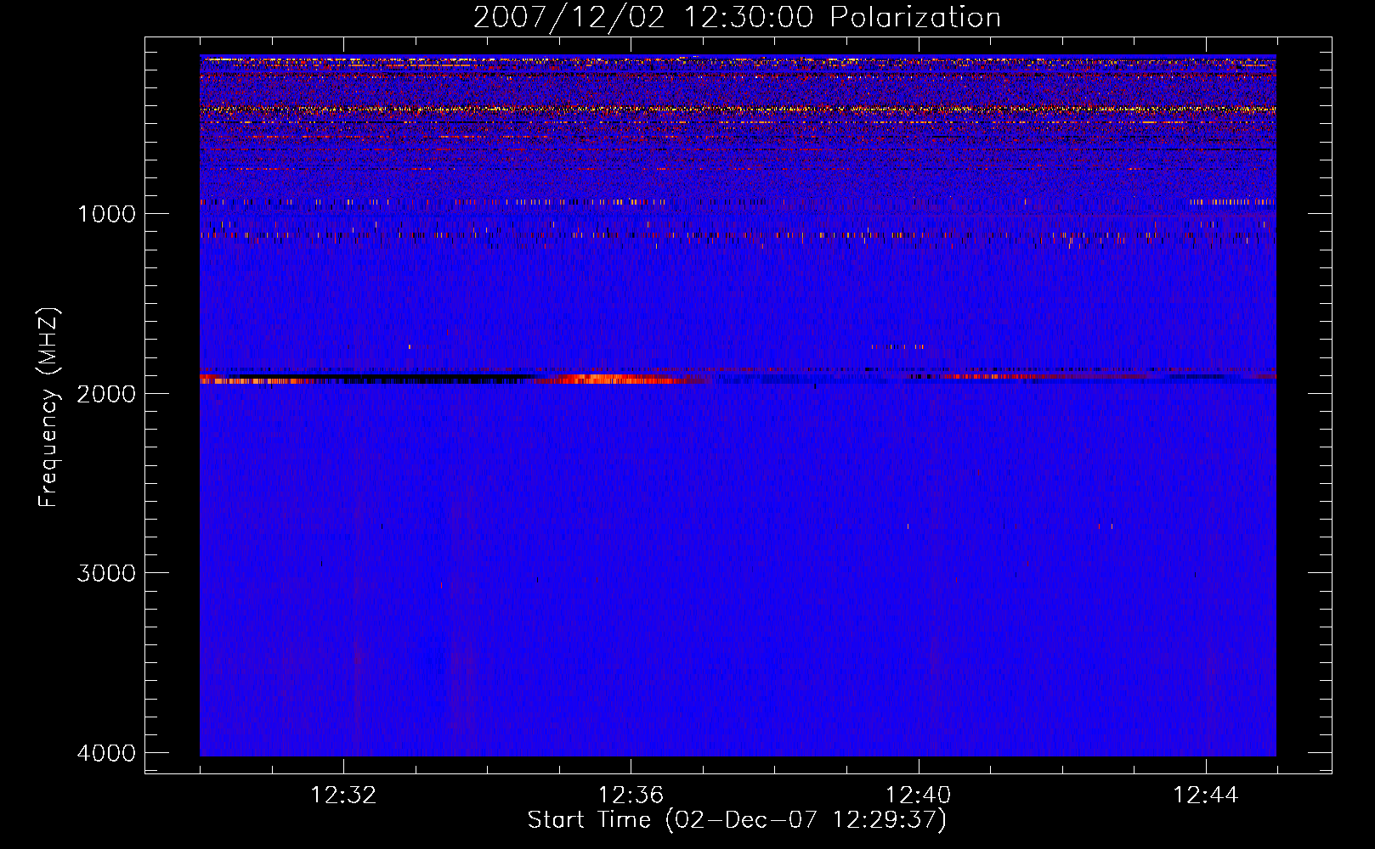Click the 12:32 time tick label
The width and height of the screenshot is (1375, 849).
343,796
